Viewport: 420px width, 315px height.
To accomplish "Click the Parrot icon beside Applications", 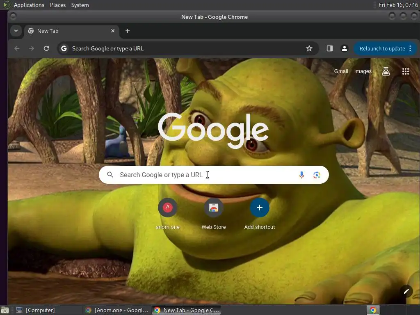I will [7, 5].
